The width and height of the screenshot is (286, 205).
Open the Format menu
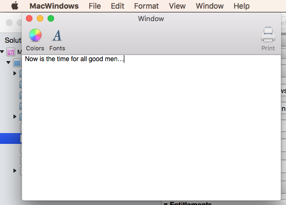[x=147, y=6]
